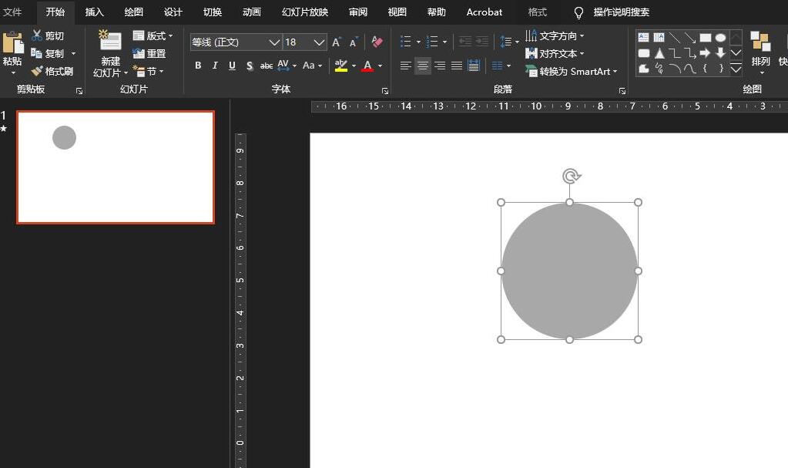Click the New Slide (新建幻灯片) icon

(x=110, y=42)
